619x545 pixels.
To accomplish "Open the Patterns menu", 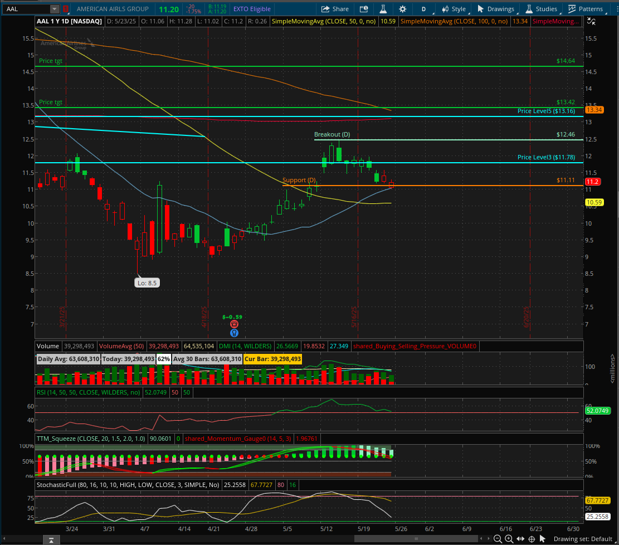I will [586, 9].
